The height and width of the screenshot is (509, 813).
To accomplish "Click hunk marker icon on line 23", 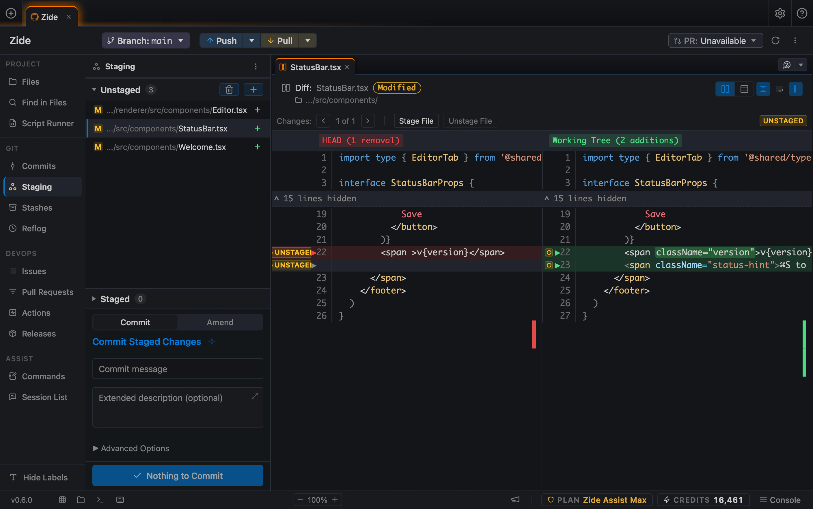I will click(549, 265).
